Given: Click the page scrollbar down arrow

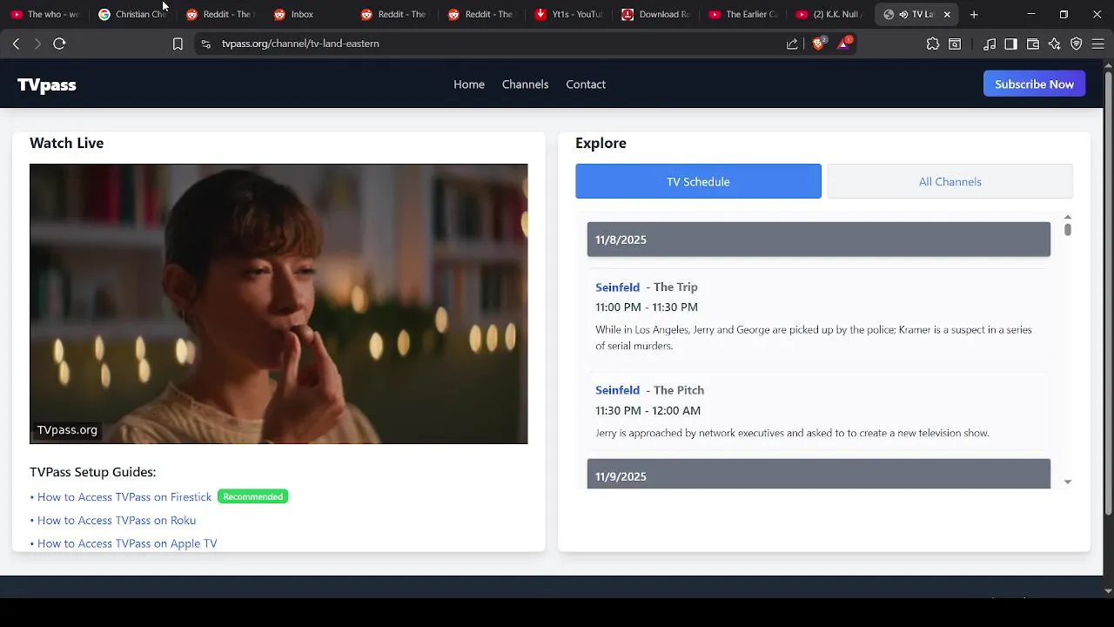Looking at the screenshot, I should [x=1108, y=590].
